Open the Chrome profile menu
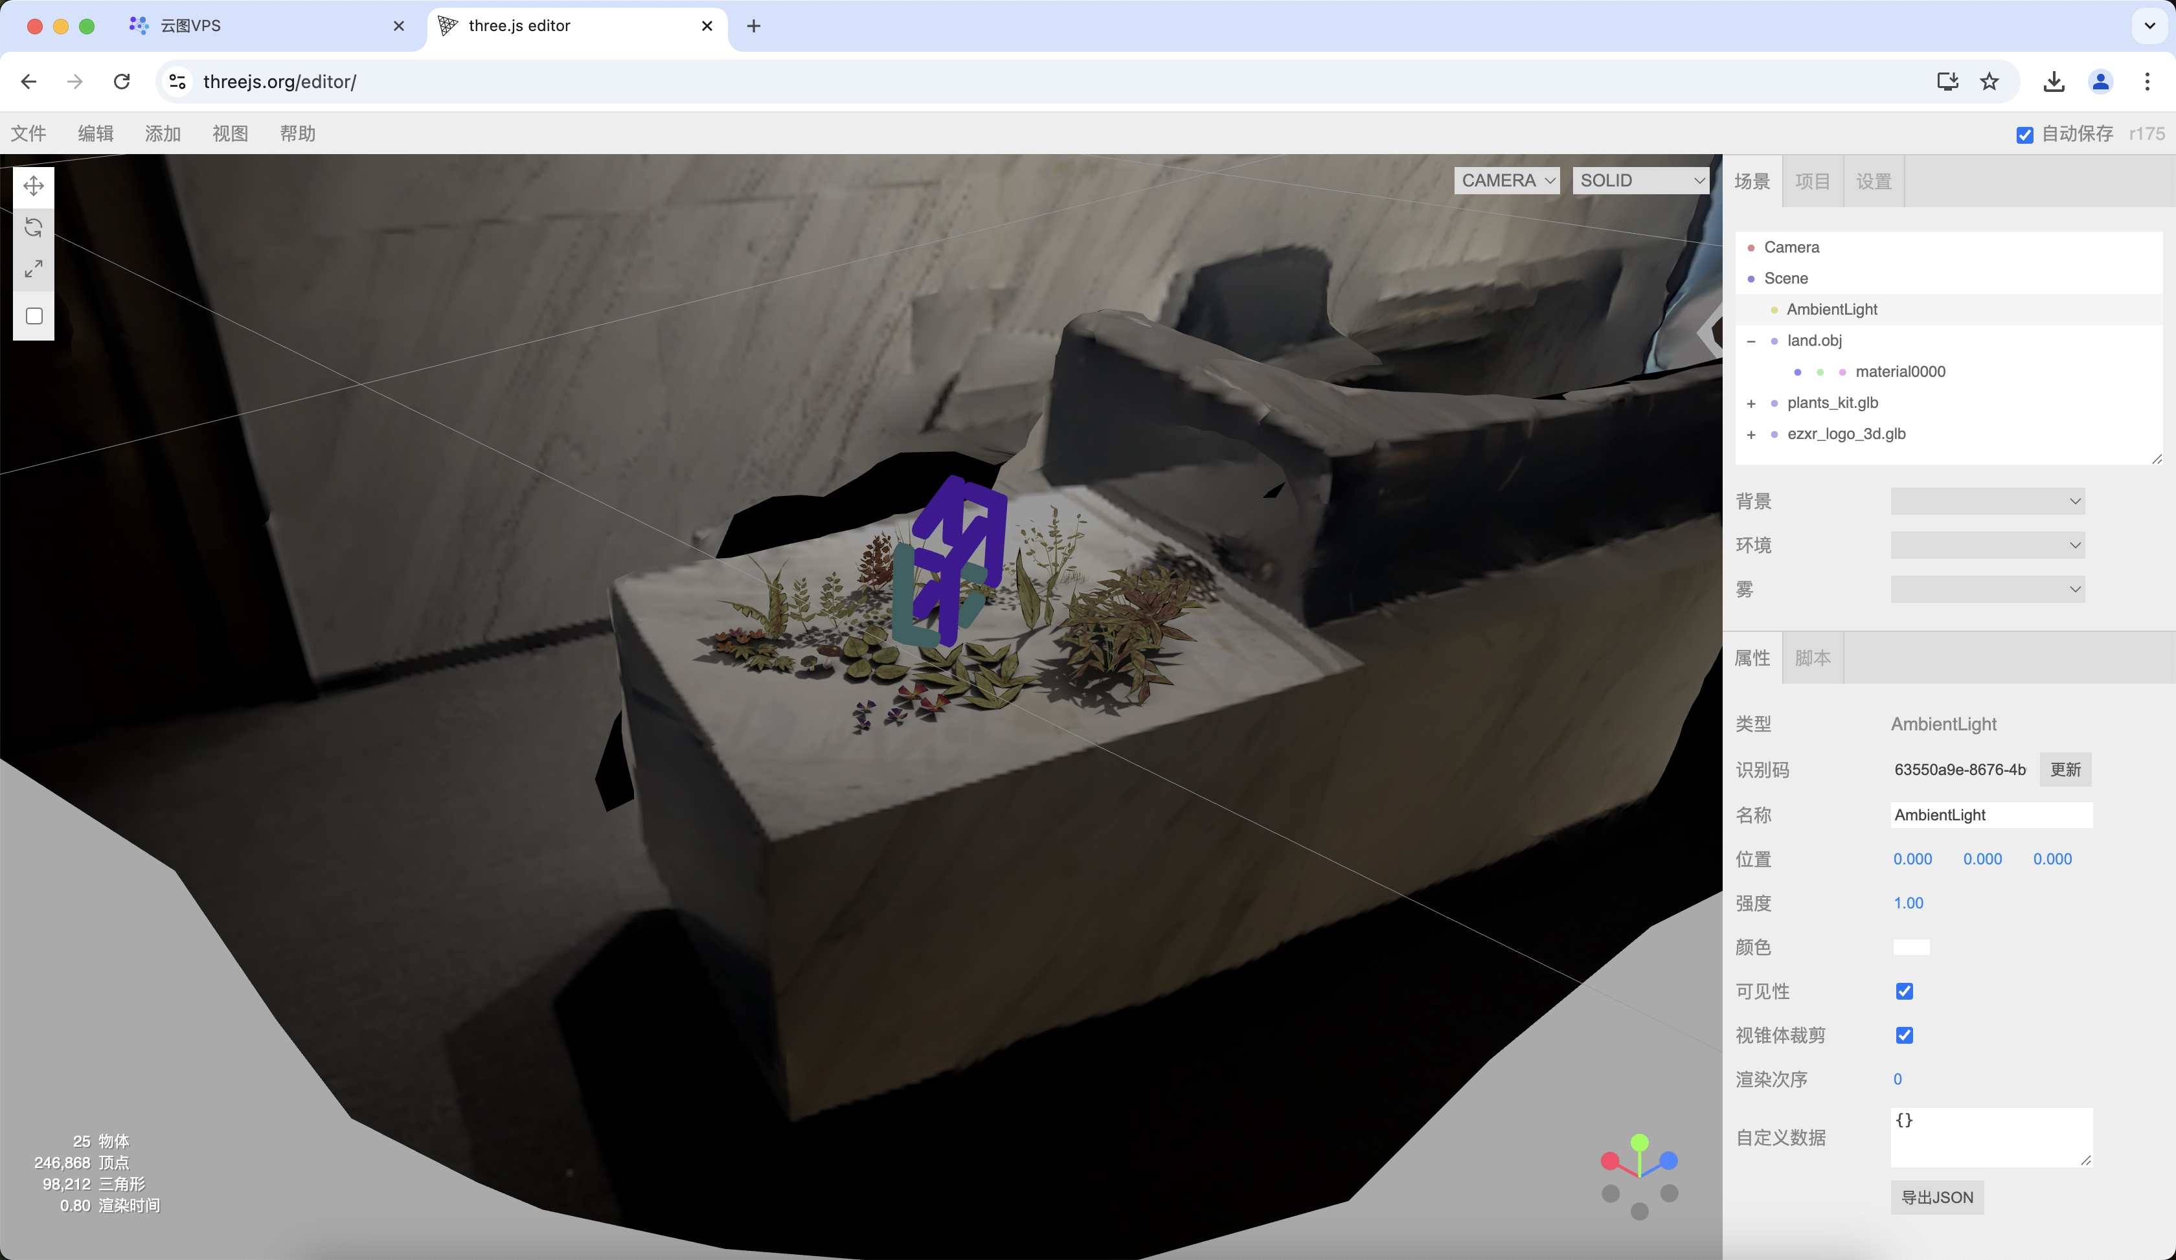Screen dimensions: 2176x1260 coord(2101,81)
